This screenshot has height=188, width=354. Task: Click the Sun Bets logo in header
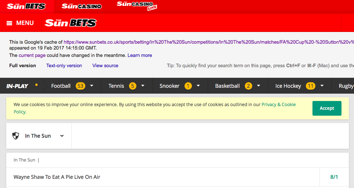click(x=71, y=23)
